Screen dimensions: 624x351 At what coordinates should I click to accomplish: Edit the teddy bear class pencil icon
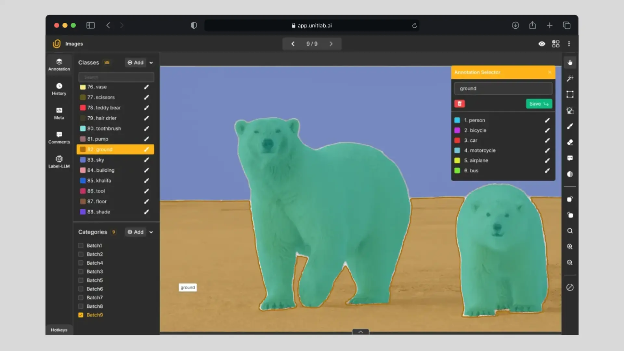147,108
